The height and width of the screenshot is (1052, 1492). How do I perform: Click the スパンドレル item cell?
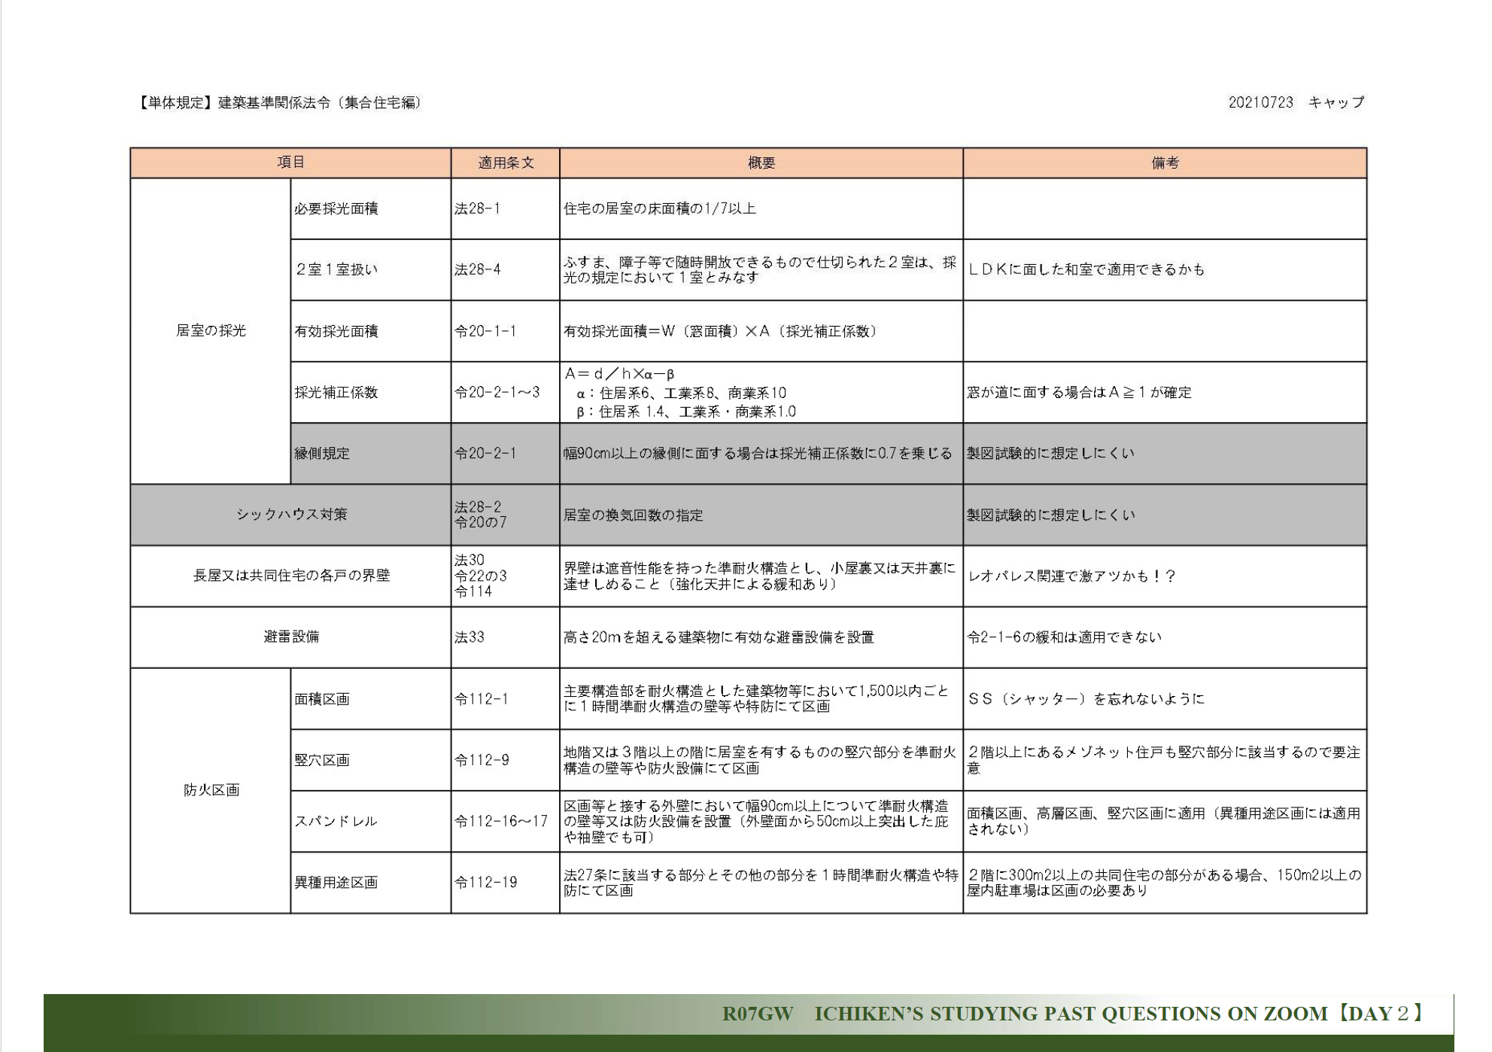pos(336,821)
